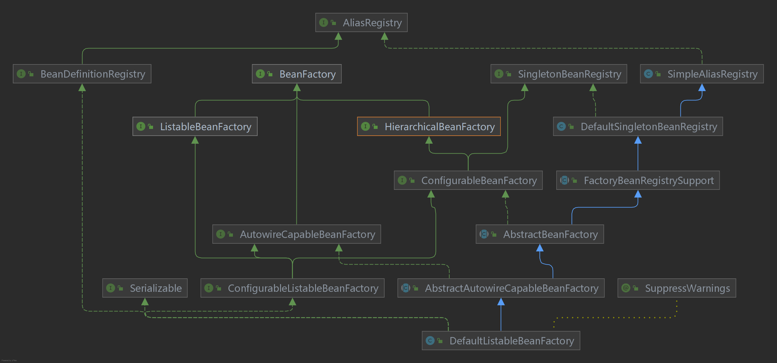Click the lock icon on BeanDefinitionRegistry node
777x363 pixels.
31,74
